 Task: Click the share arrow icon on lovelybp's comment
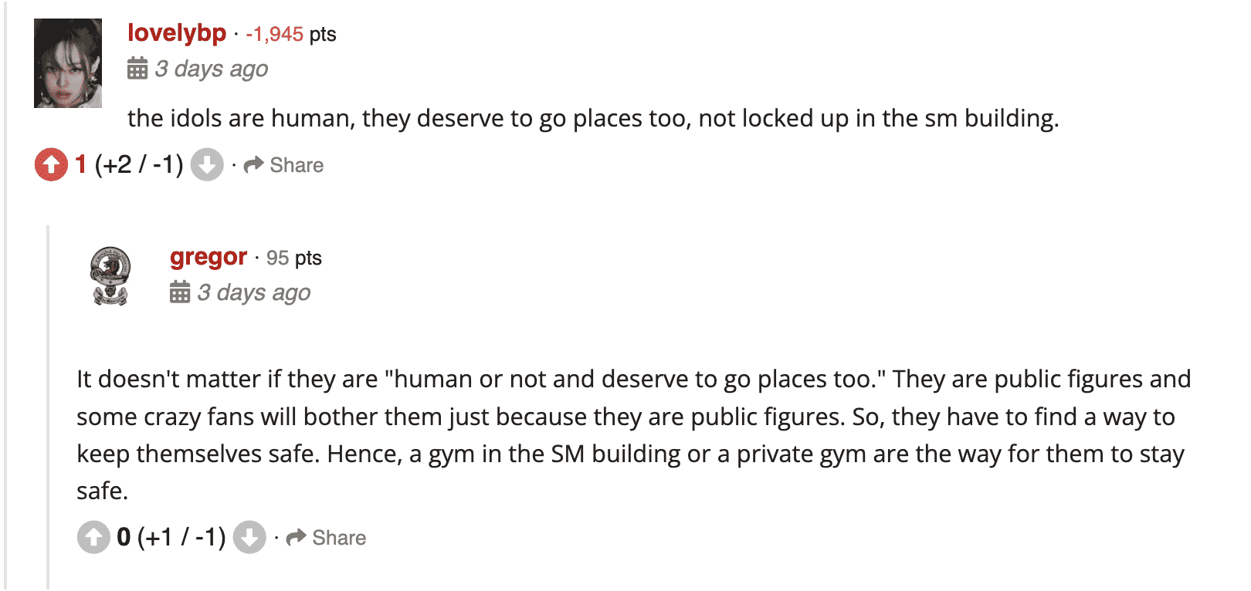click(254, 164)
